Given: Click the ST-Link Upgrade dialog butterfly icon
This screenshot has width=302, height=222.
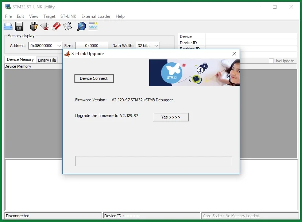Looking at the screenshot, I should 67,54.
